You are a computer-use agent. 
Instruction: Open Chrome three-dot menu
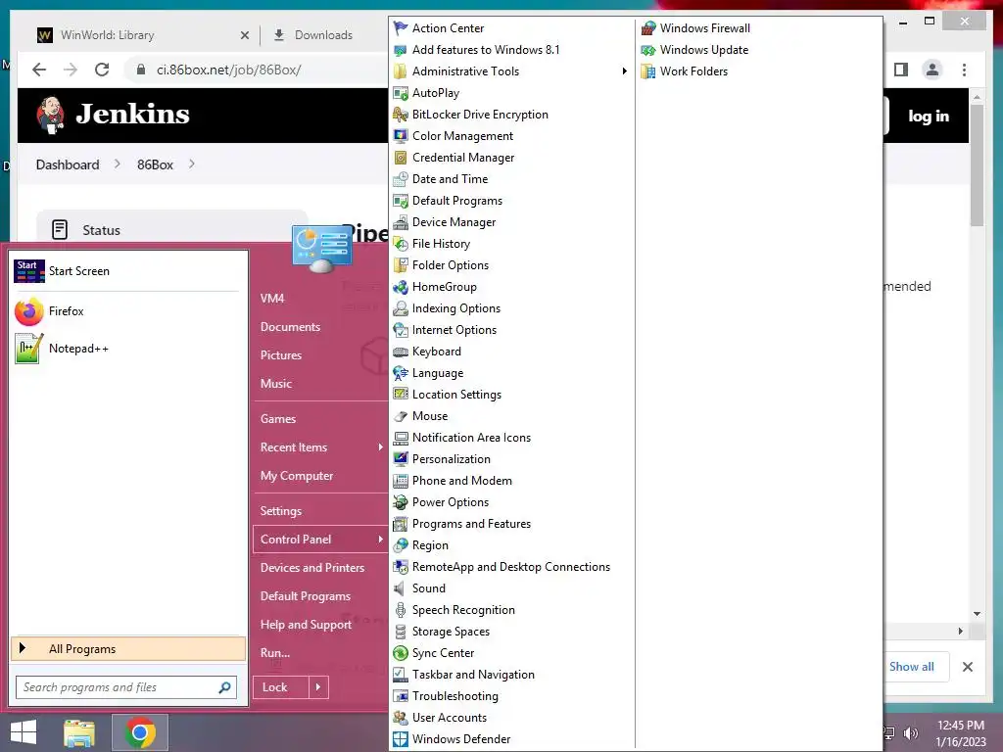[964, 70]
